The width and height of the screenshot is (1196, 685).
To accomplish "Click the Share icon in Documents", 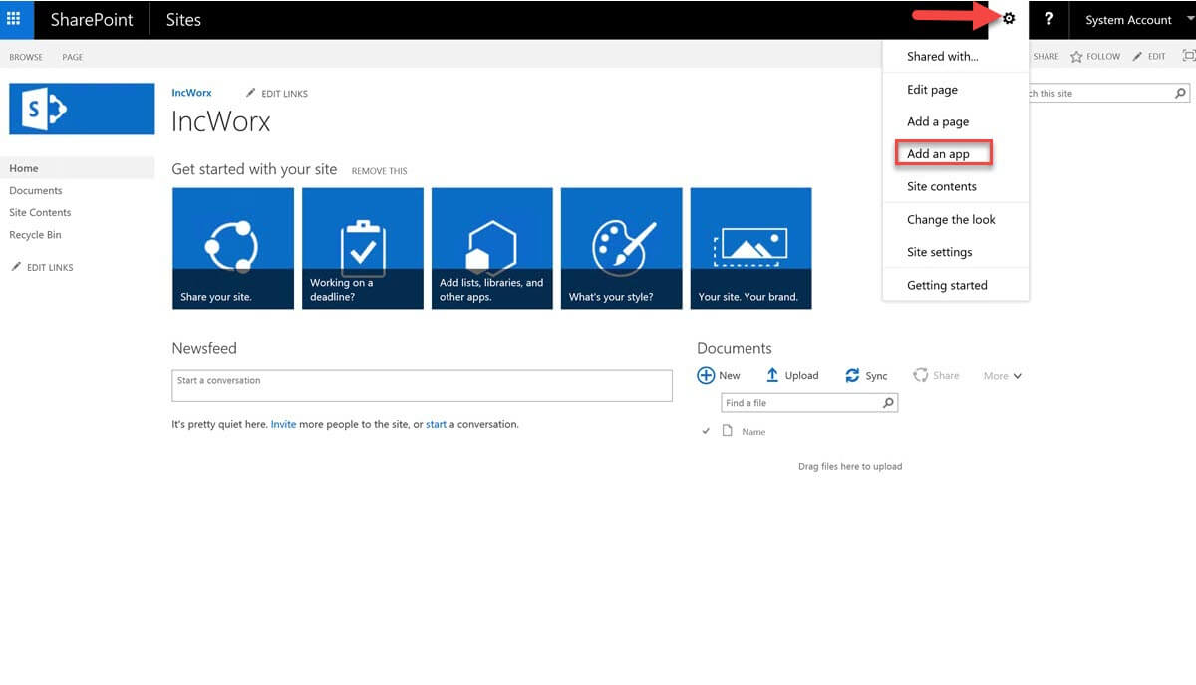I will click(921, 376).
